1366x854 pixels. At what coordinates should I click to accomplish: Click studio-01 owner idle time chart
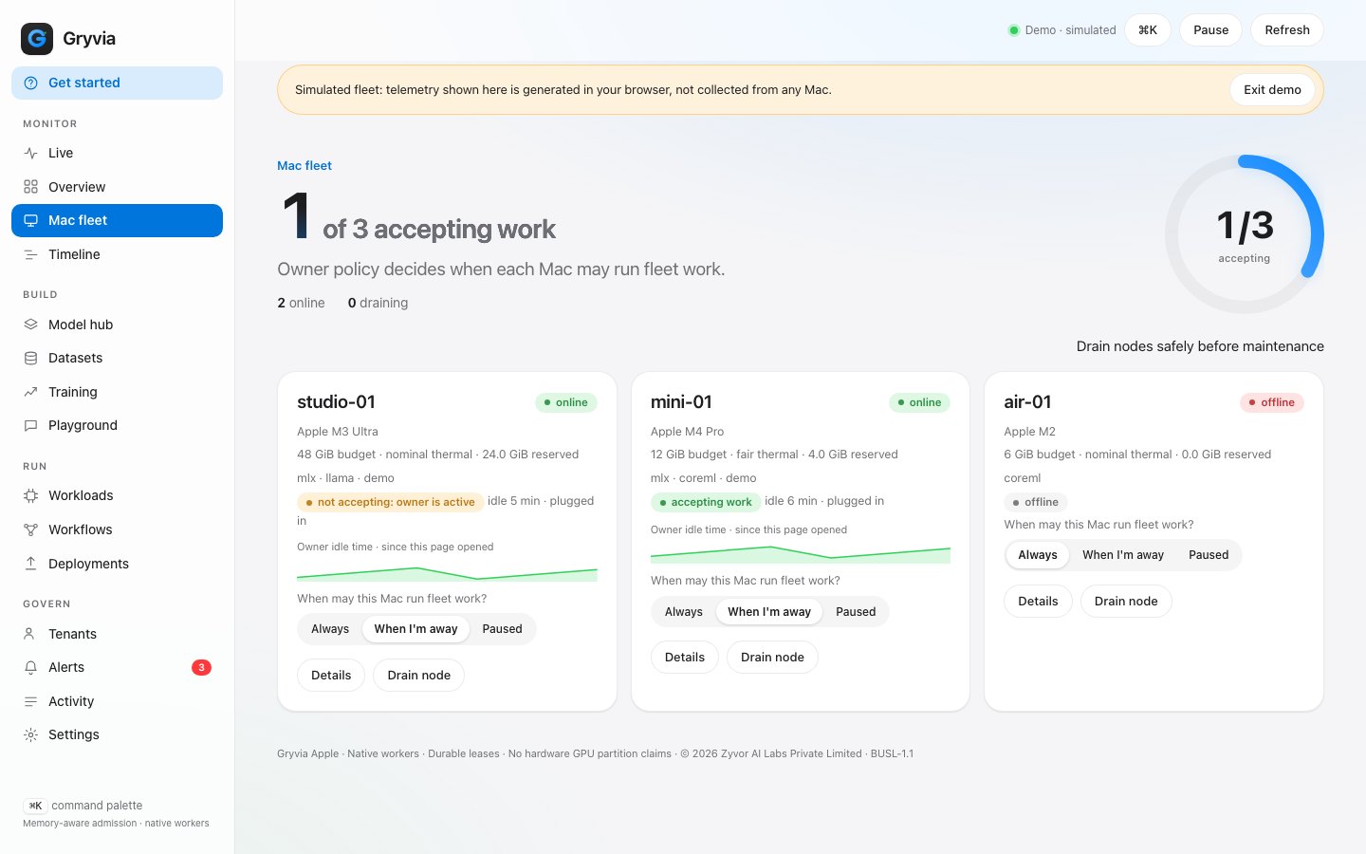click(x=447, y=573)
